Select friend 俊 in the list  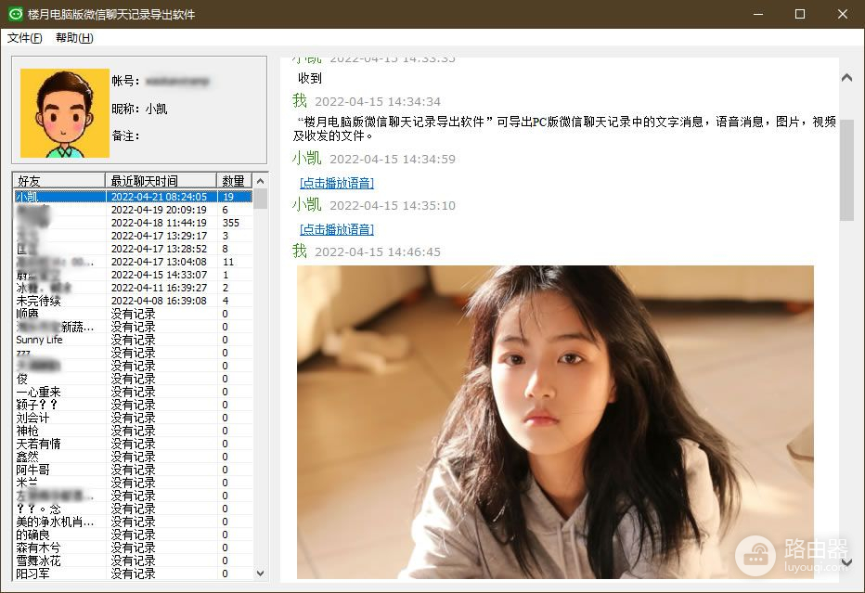coord(133,379)
